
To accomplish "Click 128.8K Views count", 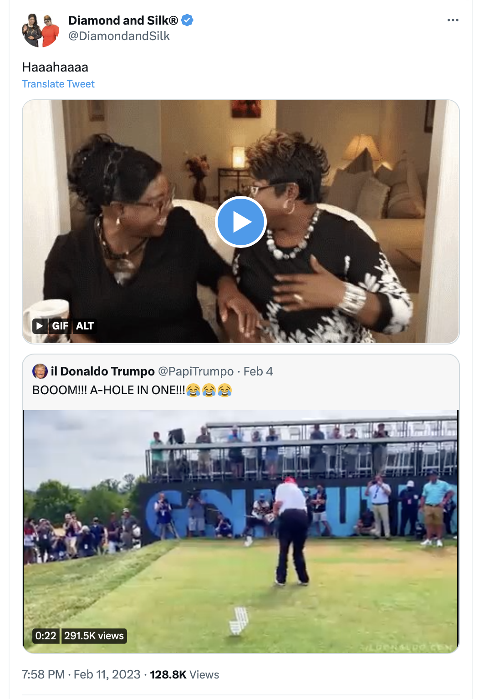I will (184, 674).
